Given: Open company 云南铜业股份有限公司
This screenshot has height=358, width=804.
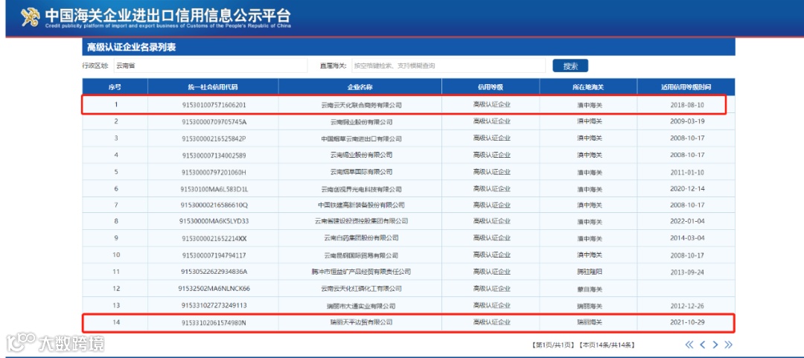Looking at the screenshot, I should pyautogui.click(x=361, y=122).
